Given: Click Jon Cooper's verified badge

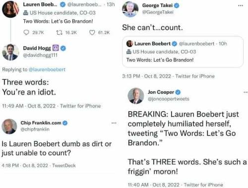Looking at the screenshot, I should tap(178, 92).
